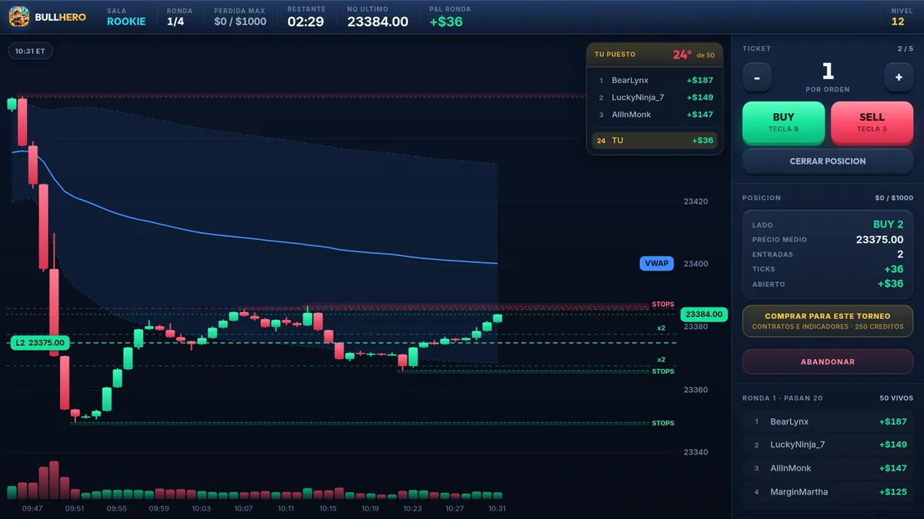Click the ticket counter 2 / 5

(x=906, y=48)
